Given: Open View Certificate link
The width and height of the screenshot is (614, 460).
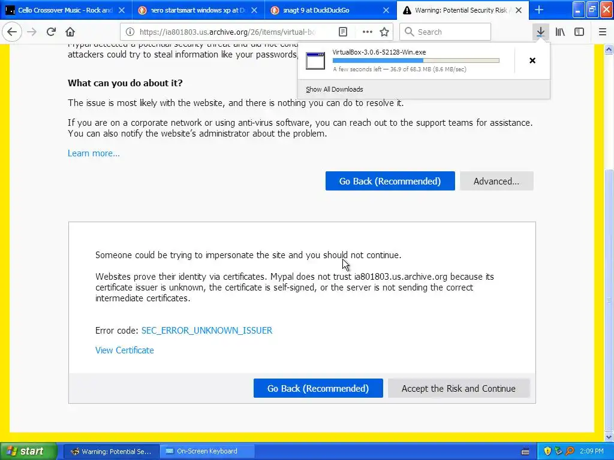Looking at the screenshot, I should click(x=125, y=350).
